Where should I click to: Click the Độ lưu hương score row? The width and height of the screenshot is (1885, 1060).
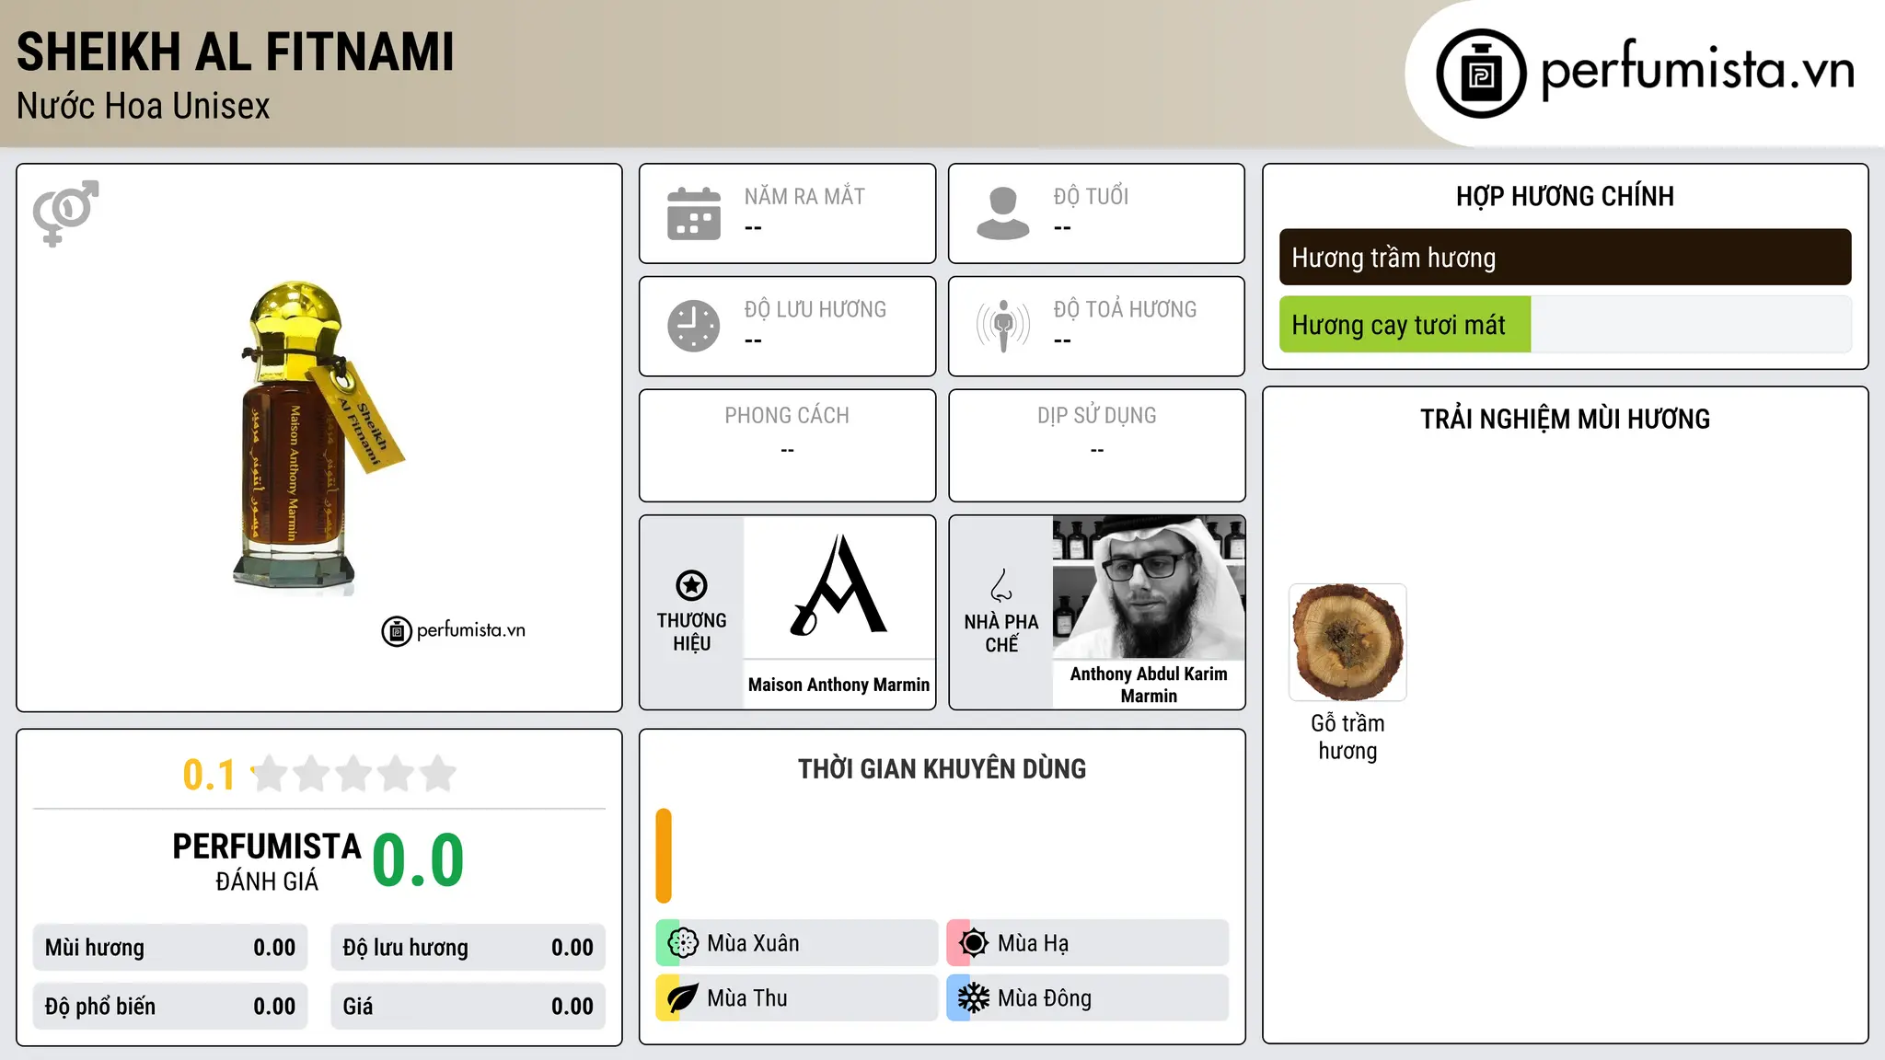coord(468,948)
